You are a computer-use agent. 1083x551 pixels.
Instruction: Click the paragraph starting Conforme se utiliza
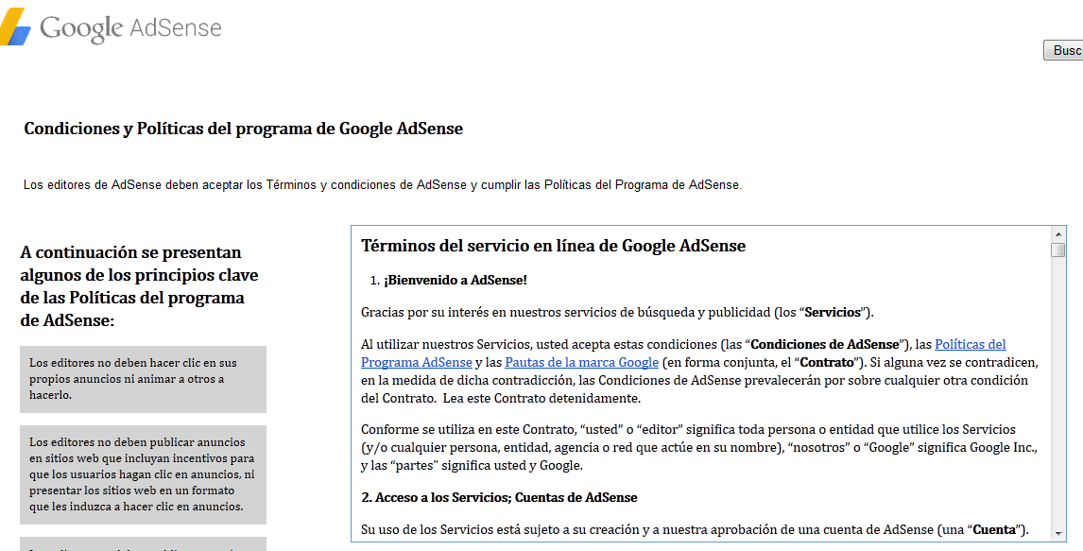[x=699, y=447]
